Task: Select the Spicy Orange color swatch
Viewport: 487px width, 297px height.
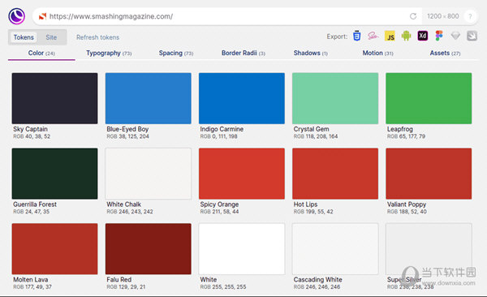Action: coord(242,174)
